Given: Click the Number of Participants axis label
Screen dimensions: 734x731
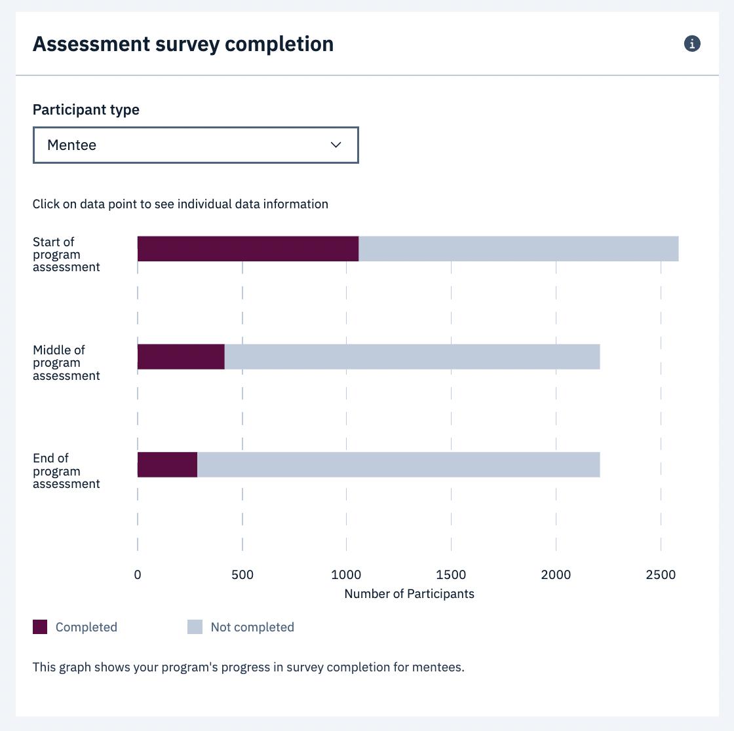Looking at the screenshot, I should (x=409, y=593).
